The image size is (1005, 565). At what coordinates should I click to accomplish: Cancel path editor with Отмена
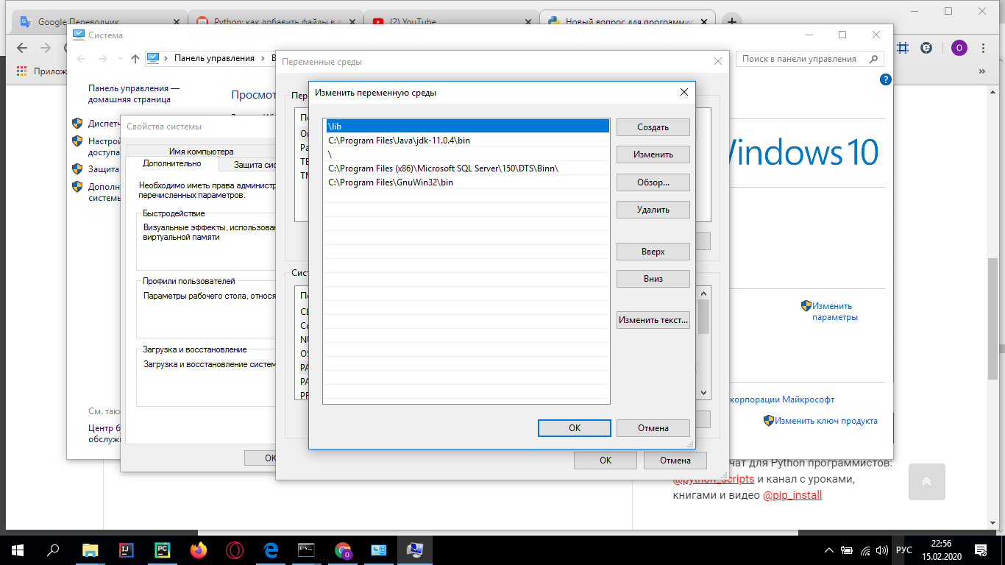(x=653, y=427)
